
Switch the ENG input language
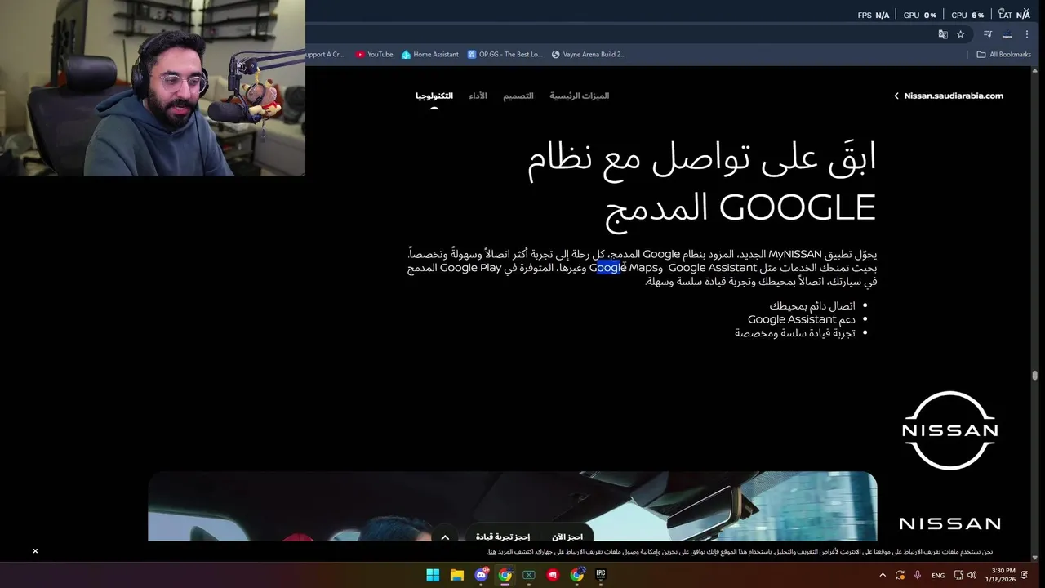pyautogui.click(x=938, y=575)
